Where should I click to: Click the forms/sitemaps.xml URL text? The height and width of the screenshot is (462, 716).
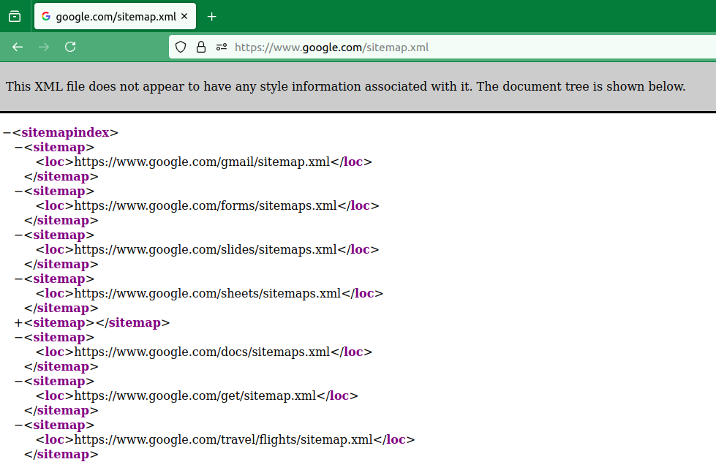pyautogui.click(x=206, y=206)
